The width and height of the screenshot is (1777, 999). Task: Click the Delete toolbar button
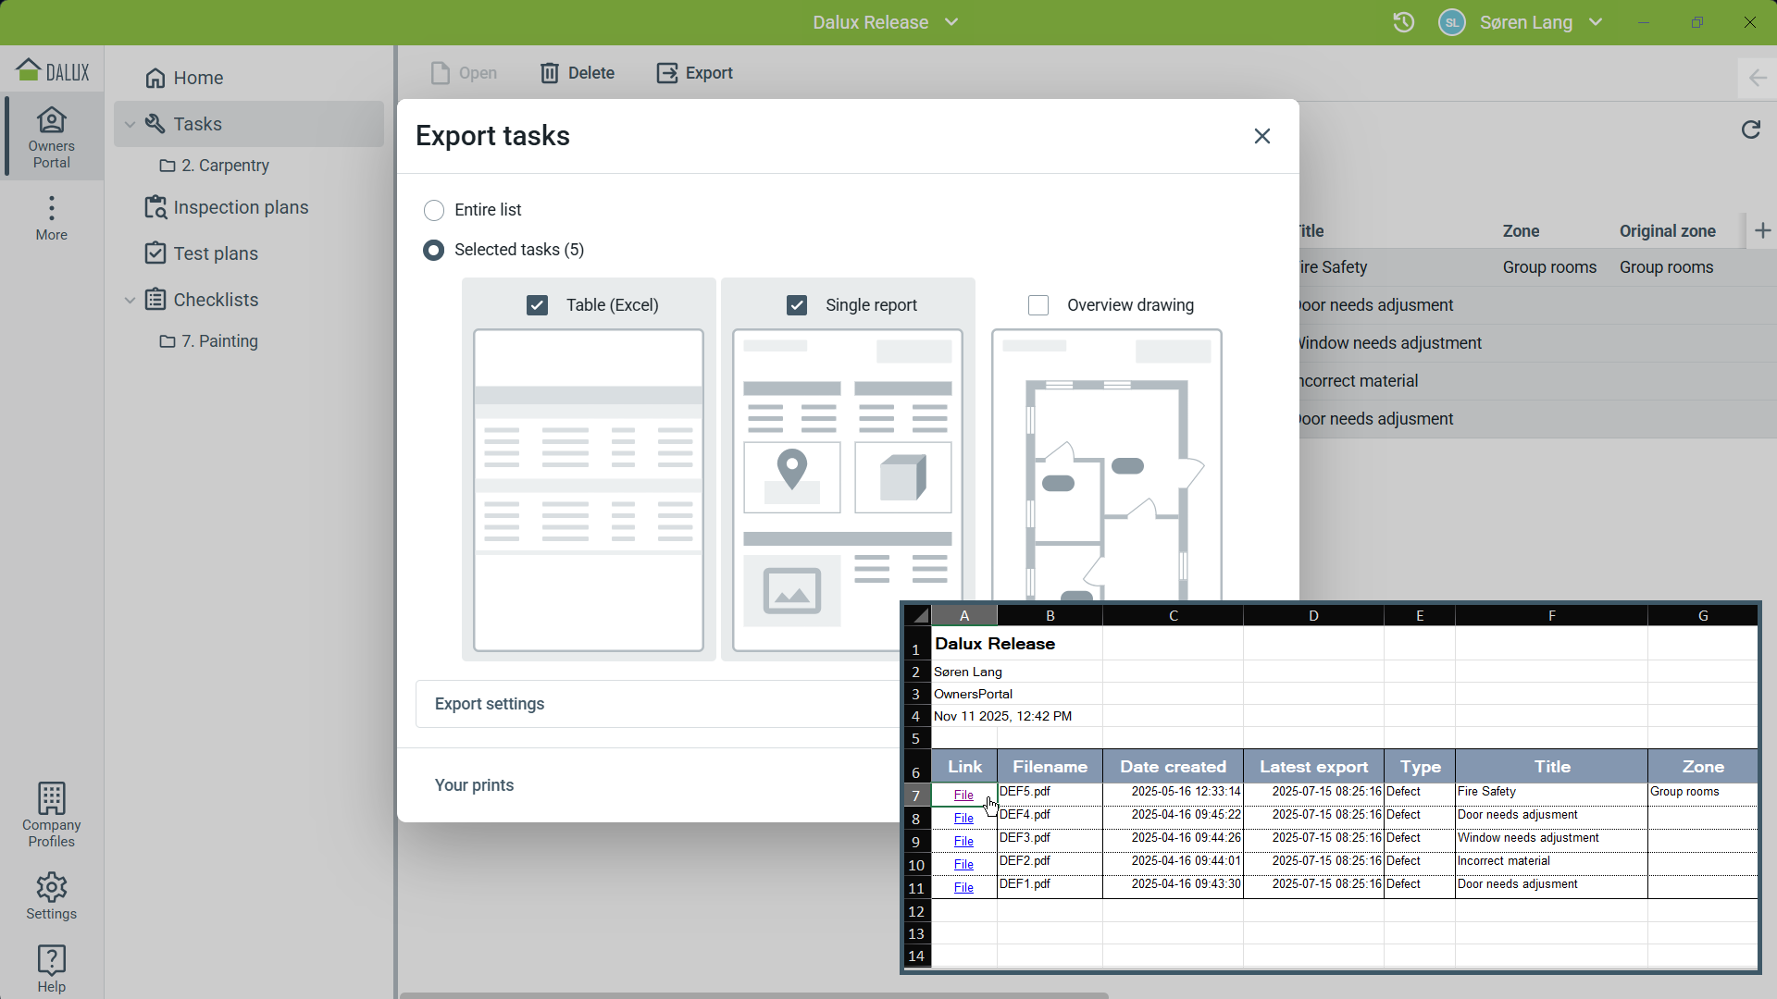tap(578, 73)
